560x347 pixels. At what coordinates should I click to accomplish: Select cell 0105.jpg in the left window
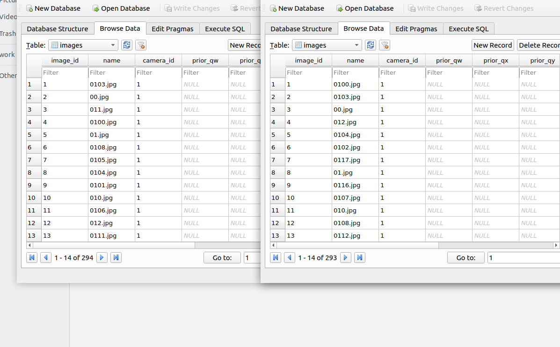[x=111, y=160]
